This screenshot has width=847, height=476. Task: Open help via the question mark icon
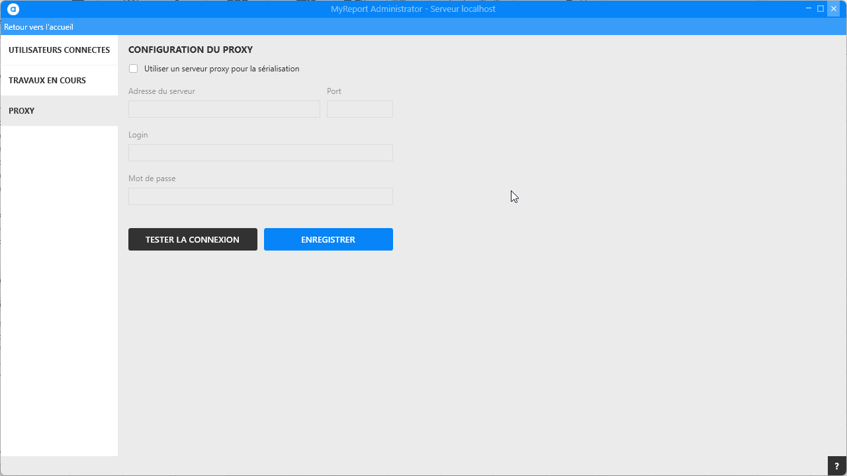click(x=836, y=466)
